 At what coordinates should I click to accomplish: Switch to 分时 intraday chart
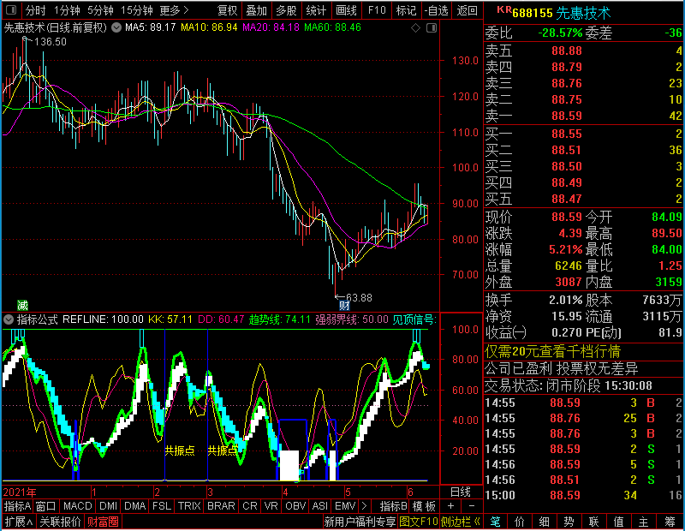point(35,10)
